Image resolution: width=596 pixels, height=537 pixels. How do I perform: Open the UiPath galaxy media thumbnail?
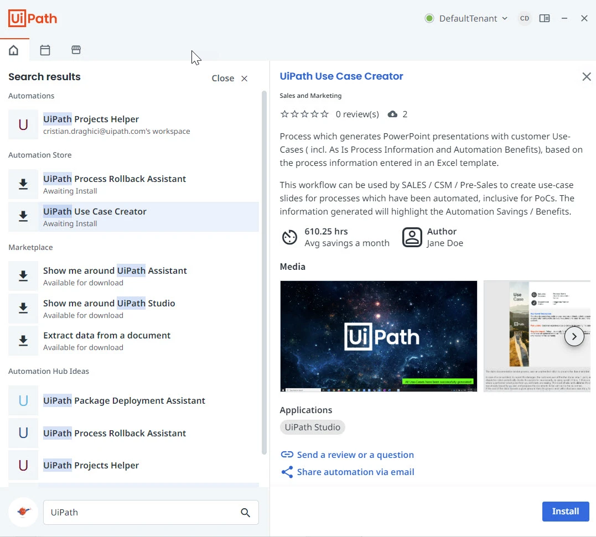pos(379,336)
